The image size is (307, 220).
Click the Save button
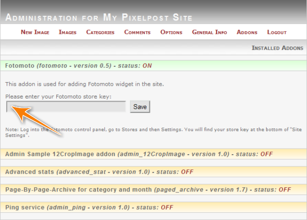140,107
